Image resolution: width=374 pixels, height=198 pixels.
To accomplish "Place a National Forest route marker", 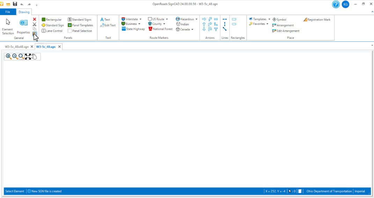I will (160, 29).
